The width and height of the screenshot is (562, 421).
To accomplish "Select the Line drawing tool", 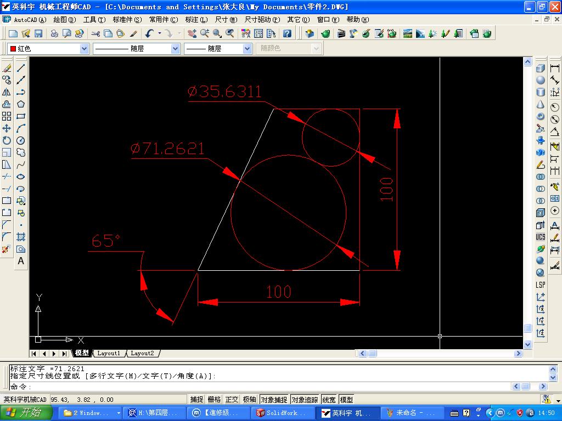I will [x=21, y=68].
